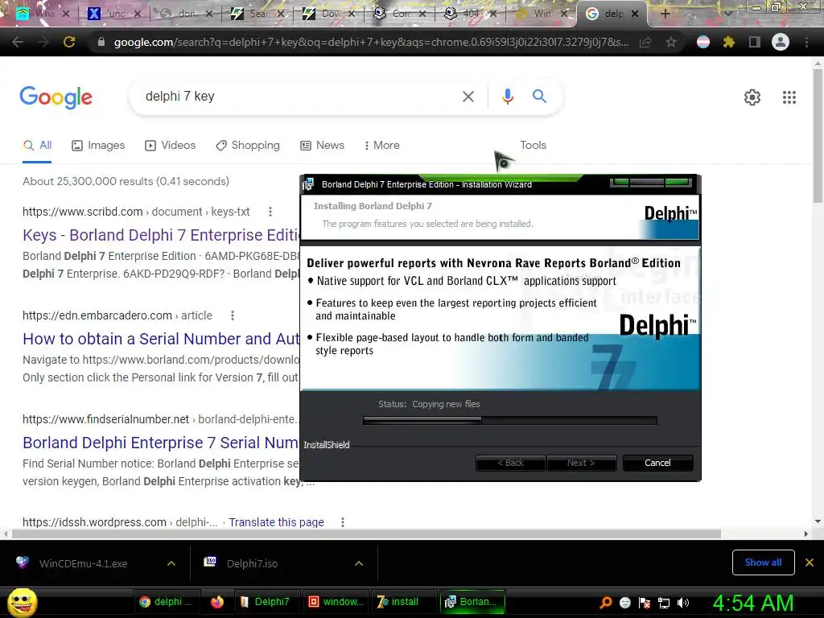The image size is (824, 618).
Task: Open more options for scribd result
Action: pos(270,212)
